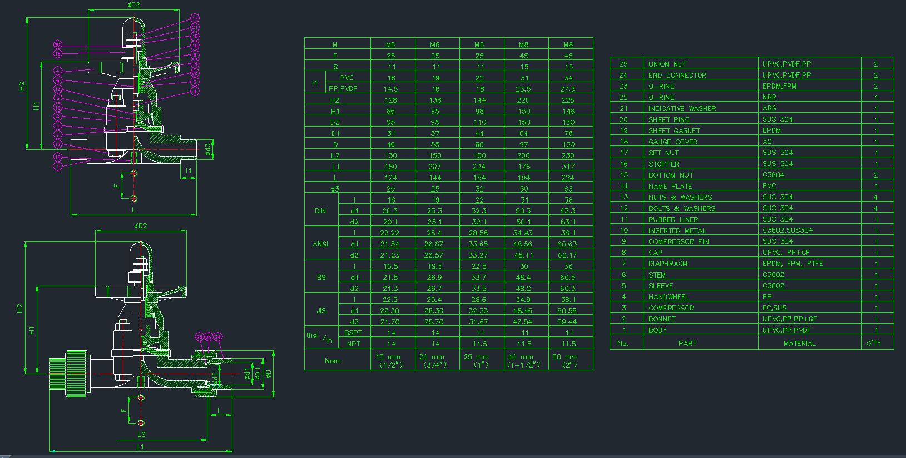Screen dimensions: 906x458
Task: Click the MATERIAL column header
Action: 799,344
